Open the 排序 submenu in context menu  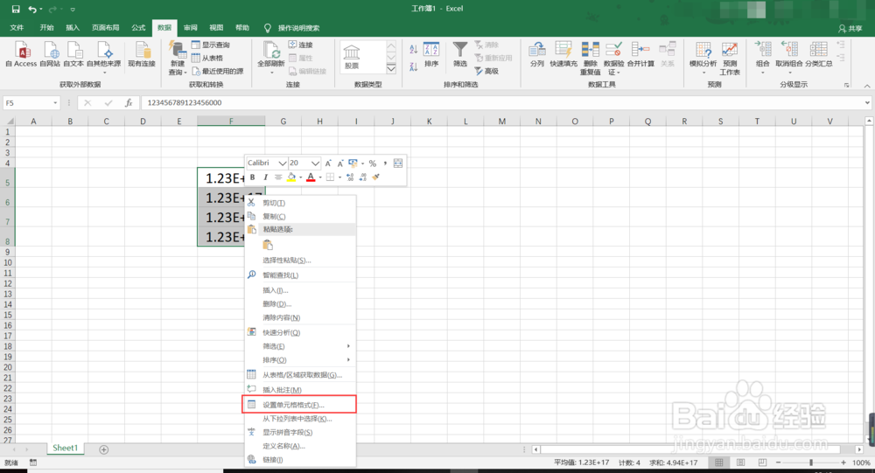(299, 359)
